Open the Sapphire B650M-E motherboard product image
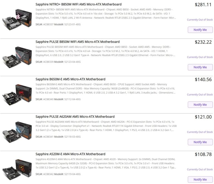214x184 pixels. [x=17, y=95]
